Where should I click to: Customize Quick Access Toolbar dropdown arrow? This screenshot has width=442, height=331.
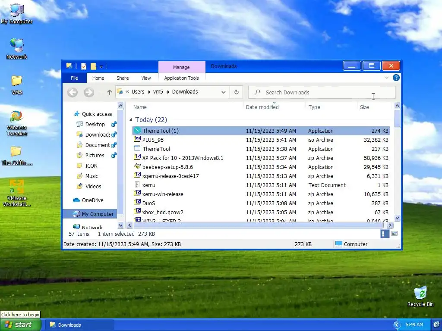click(x=101, y=67)
